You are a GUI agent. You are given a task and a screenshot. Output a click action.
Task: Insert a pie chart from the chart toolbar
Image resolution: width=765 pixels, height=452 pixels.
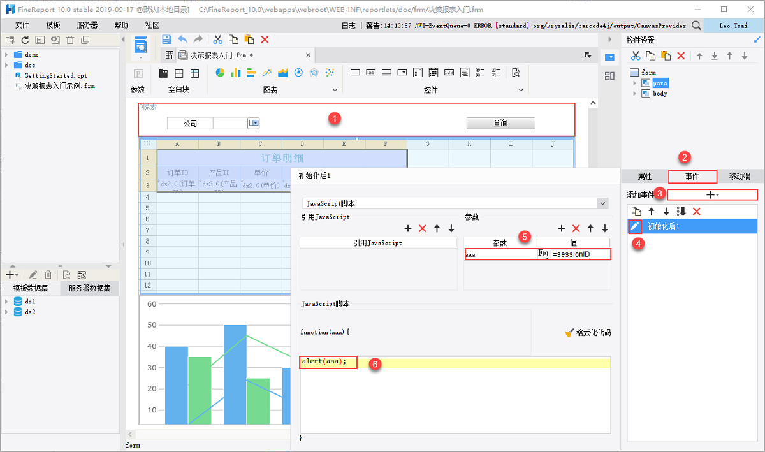click(x=220, y=73)
